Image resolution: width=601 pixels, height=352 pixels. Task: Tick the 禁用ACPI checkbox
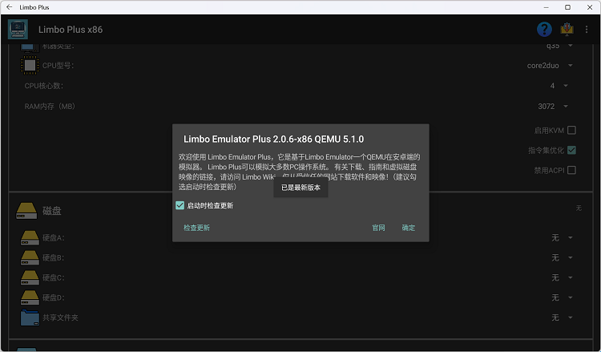click(571, 170)
